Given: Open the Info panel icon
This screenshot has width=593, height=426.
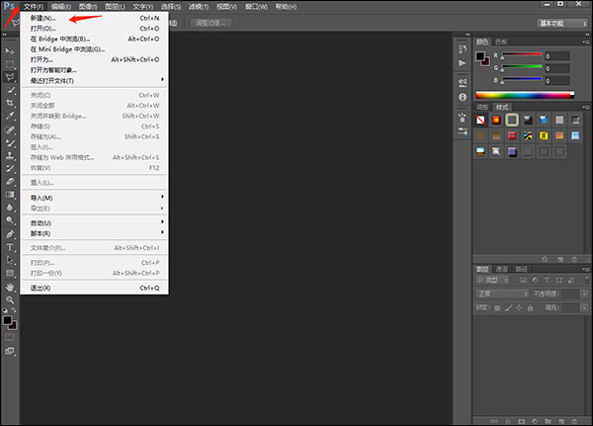Looking at the screenshot, I should click(x=462, y=97).
